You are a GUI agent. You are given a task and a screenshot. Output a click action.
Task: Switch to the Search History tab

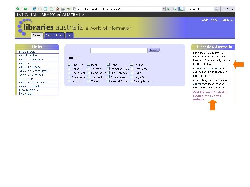[x=55, y=35]
